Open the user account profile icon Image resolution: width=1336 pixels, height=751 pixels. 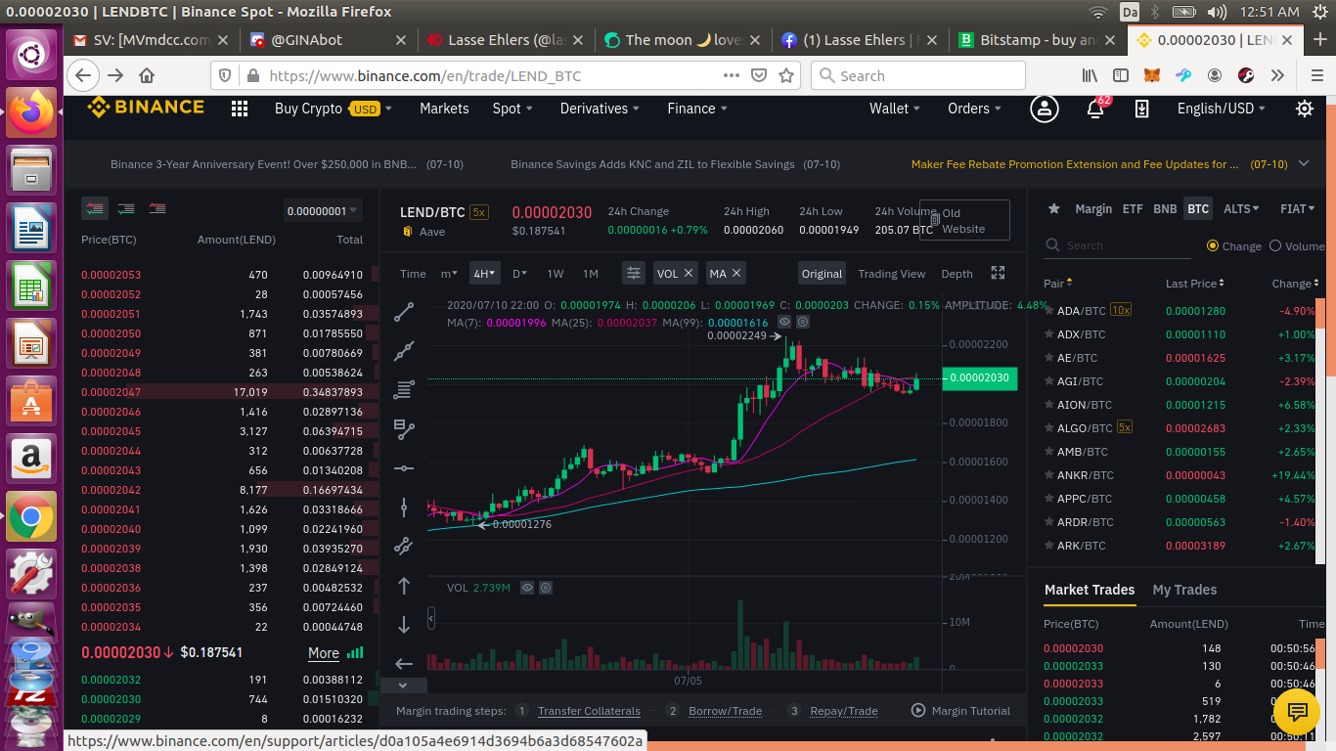coord(1045,109)
